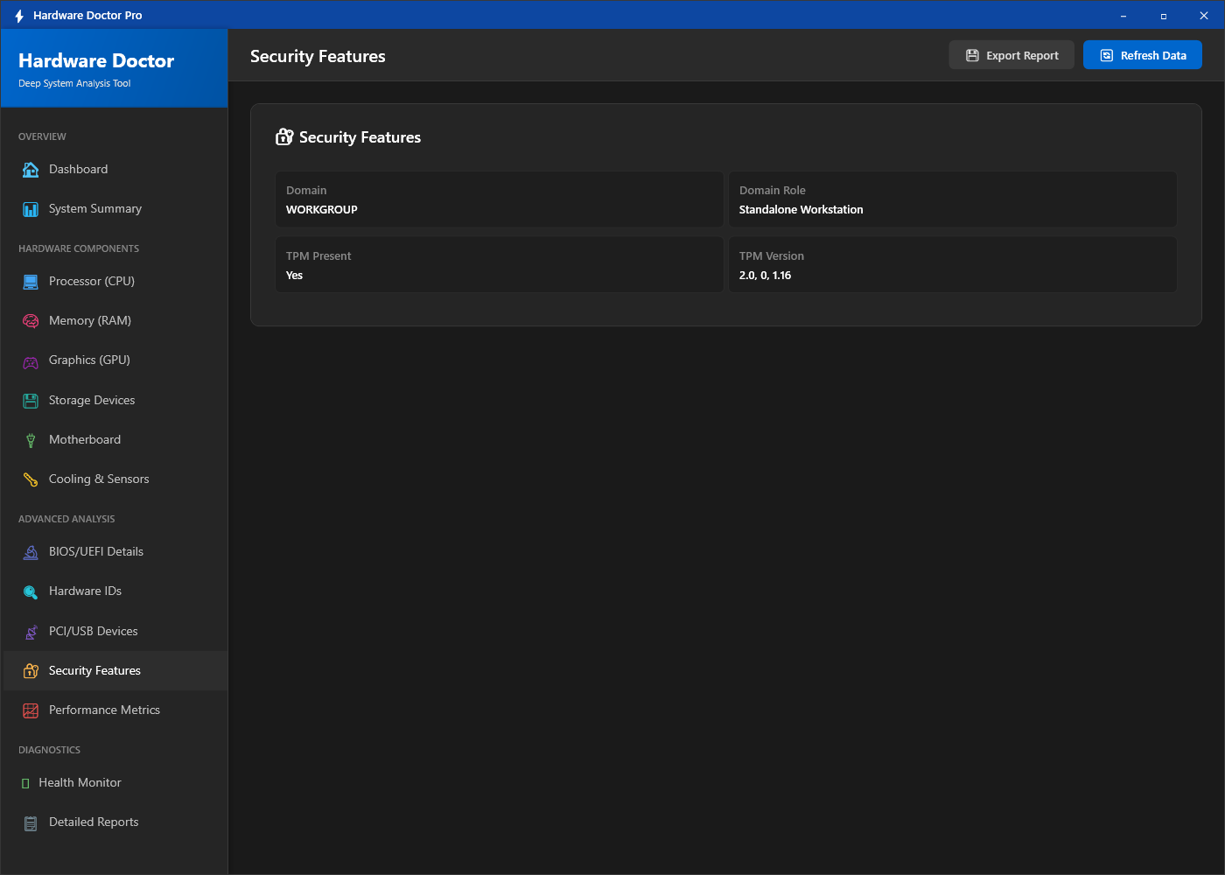Screen dimensions: 1225x875
Task: Click the Hardware Doctor header title
Action: 96,60
